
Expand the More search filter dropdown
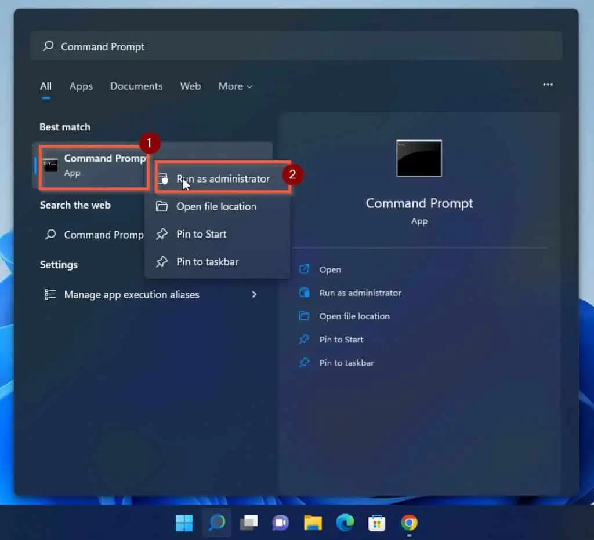(x=235, y=86)
